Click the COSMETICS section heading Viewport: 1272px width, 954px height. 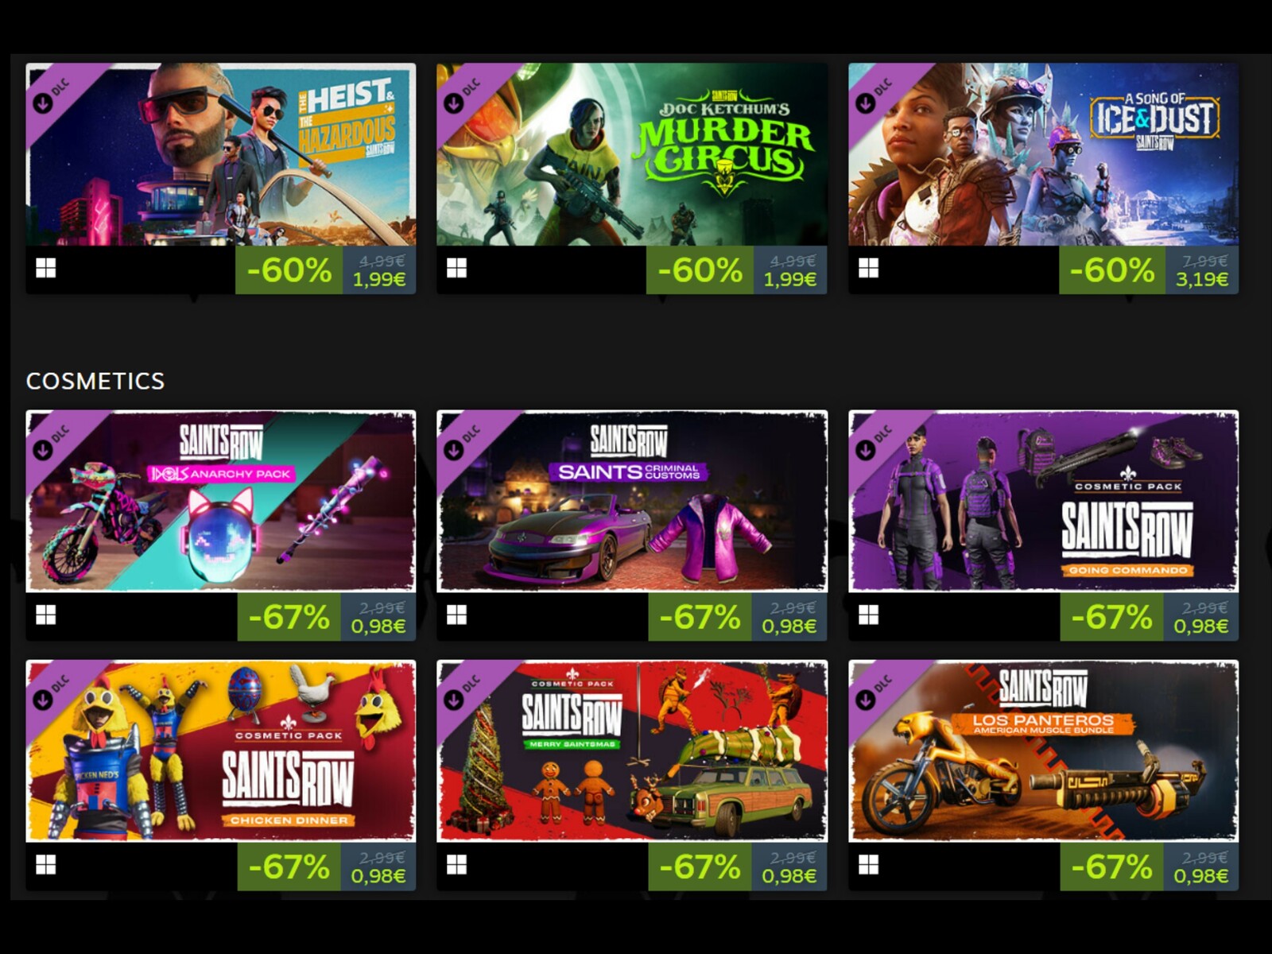point(95,381)
